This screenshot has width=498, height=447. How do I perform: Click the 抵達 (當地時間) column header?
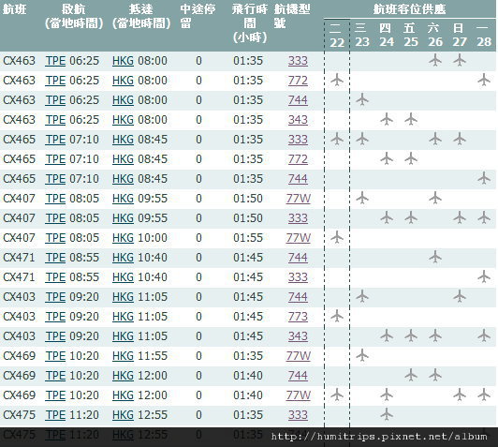pos(141,16)
